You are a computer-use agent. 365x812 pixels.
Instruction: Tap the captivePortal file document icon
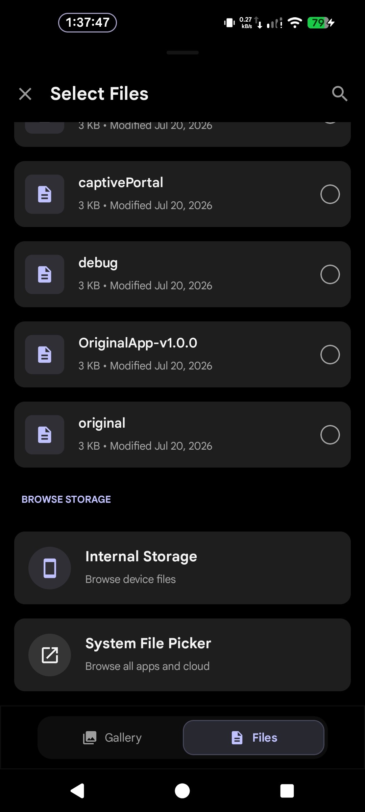(45, 194)
